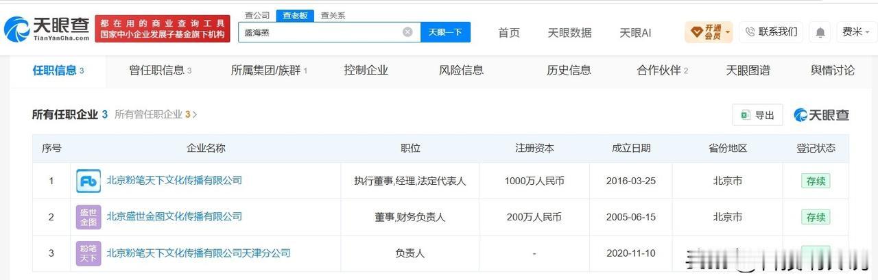The height and width of the screenshot is (280, 878).
Task: Click the 登记状态 column header
Action: pos(816,148)
